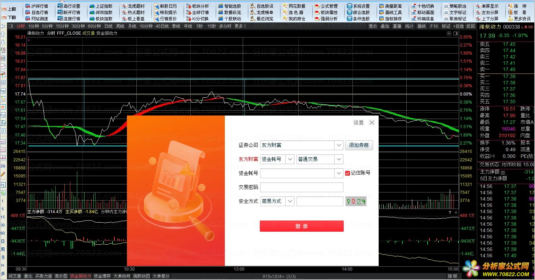Image resolution: width=535 pixels, height=280 pixels.
Task: Open 上证指数 index
Action: pos(101,6)
